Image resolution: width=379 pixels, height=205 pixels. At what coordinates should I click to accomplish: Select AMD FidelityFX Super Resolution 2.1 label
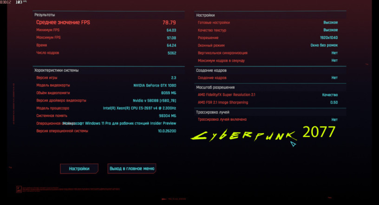point(227,95)
